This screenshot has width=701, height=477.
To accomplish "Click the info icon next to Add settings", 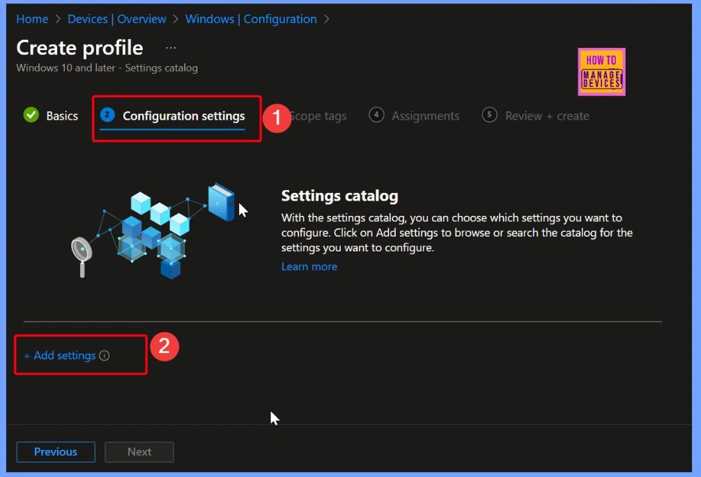I will pyautogui.click(x=104, y=356).
